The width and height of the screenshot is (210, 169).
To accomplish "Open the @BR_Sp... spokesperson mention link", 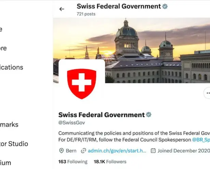I will (x=201, y=140).
